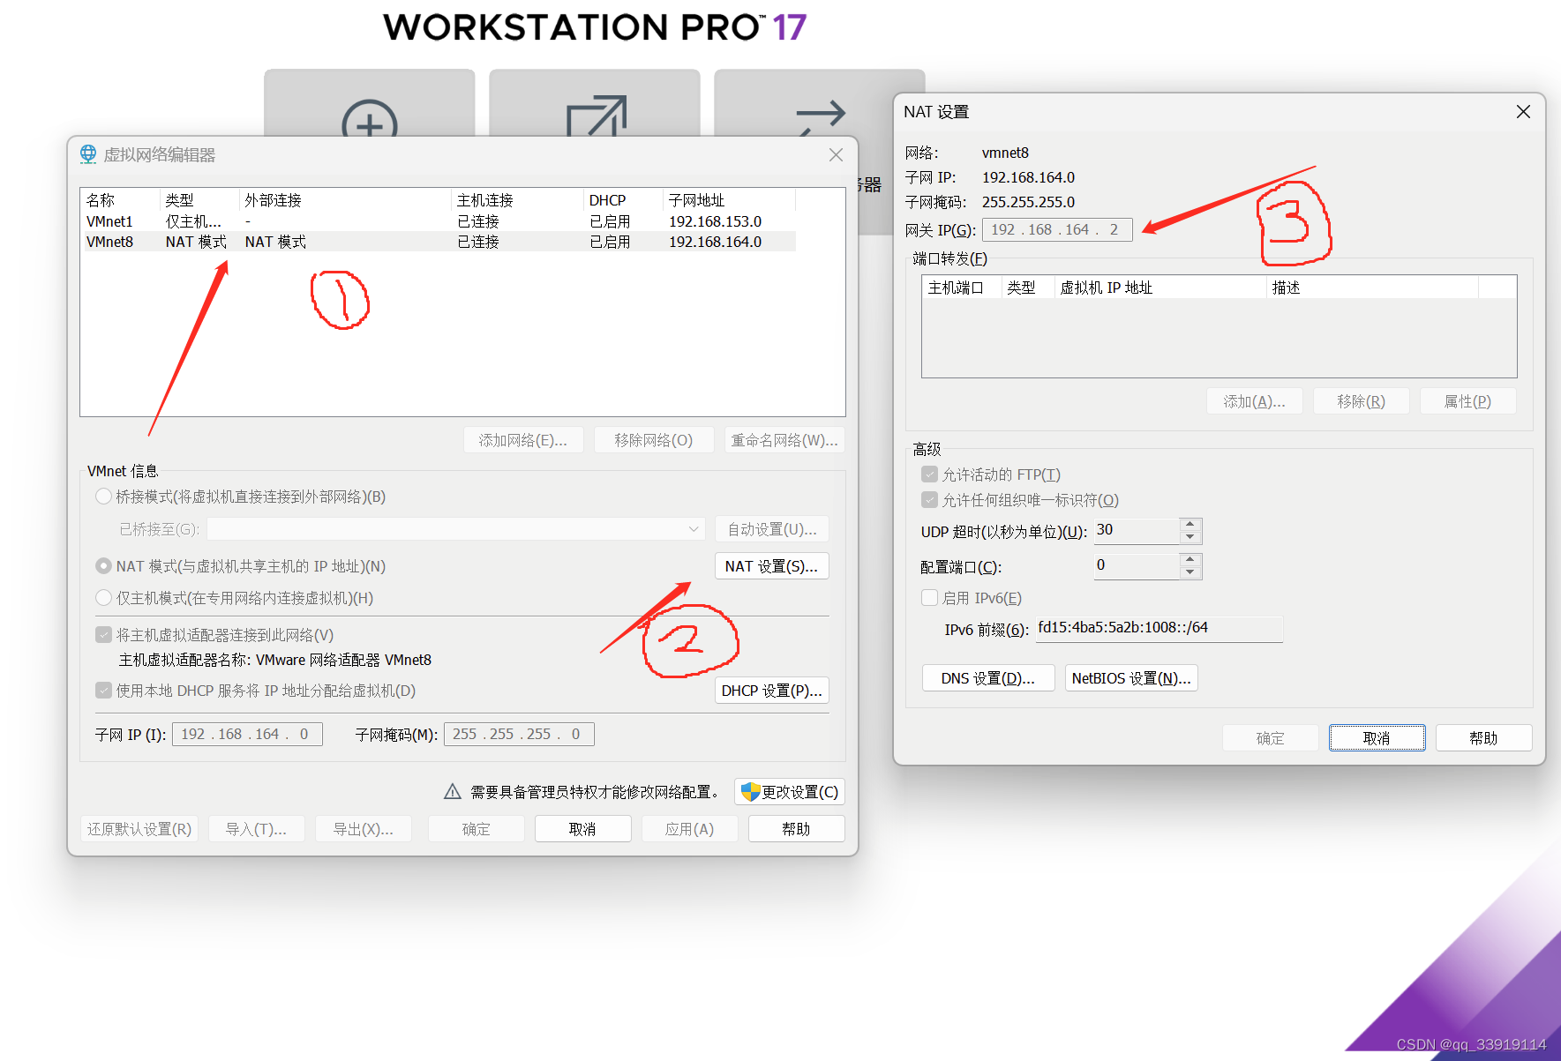Decrease 配置端口 using the down stepper
Image resolution: width=1561 pixels, height=1061 pixels.
[x=1190, y=571]
